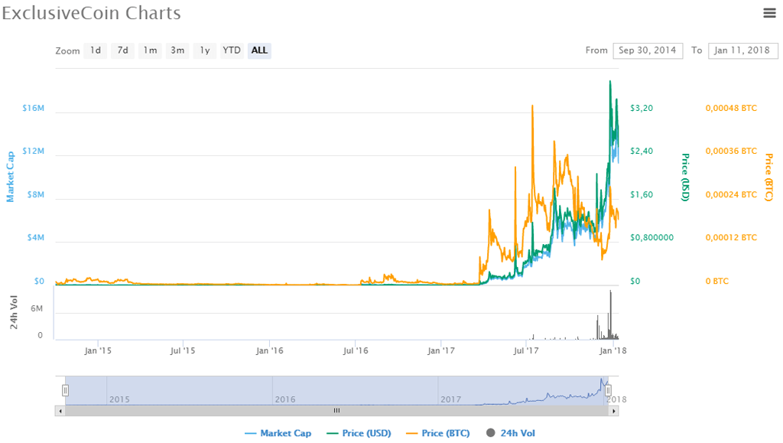This screenshot has height=443, width=783.
Task: Click the "$3,20" USD price axis label
Action: tap(642, 108)
